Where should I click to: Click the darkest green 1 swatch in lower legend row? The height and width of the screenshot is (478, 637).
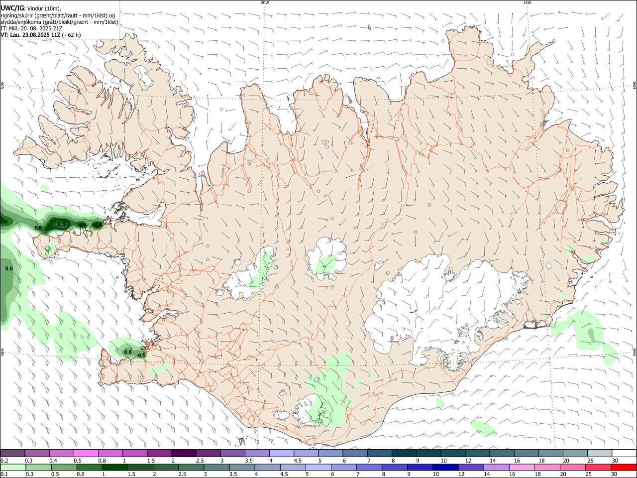114,468
